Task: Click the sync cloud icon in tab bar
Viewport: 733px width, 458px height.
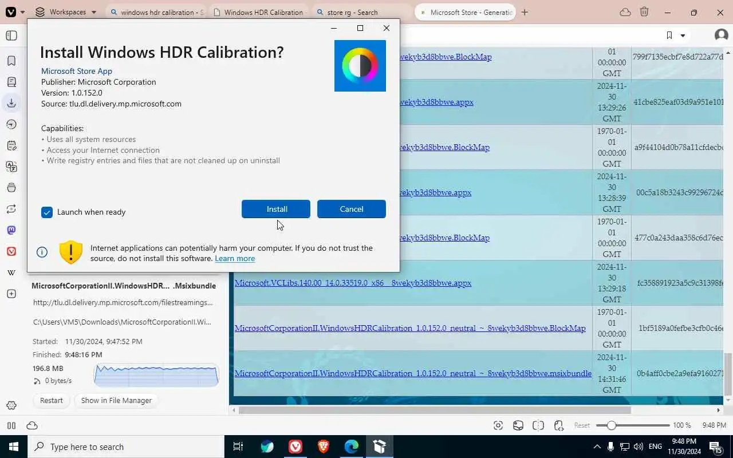Action: [625, 12]
